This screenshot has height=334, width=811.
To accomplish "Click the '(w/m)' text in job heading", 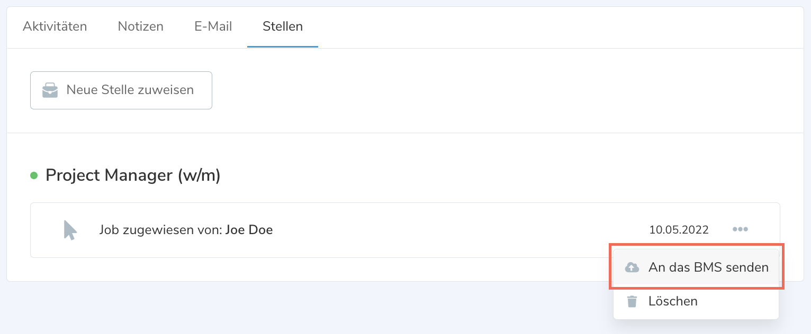I will [x=199, y=175].
